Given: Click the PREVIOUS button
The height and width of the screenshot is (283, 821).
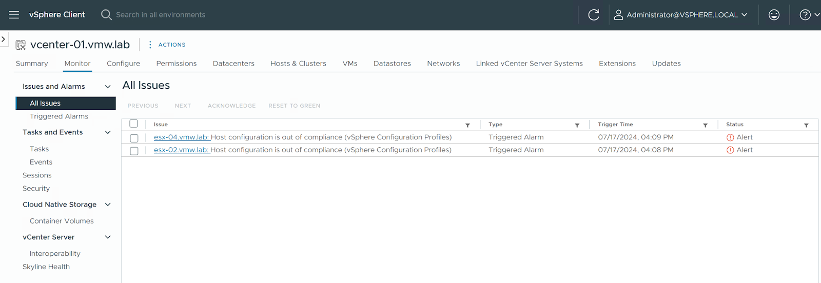Looking at the screenshot, I should tap(143, 106).
